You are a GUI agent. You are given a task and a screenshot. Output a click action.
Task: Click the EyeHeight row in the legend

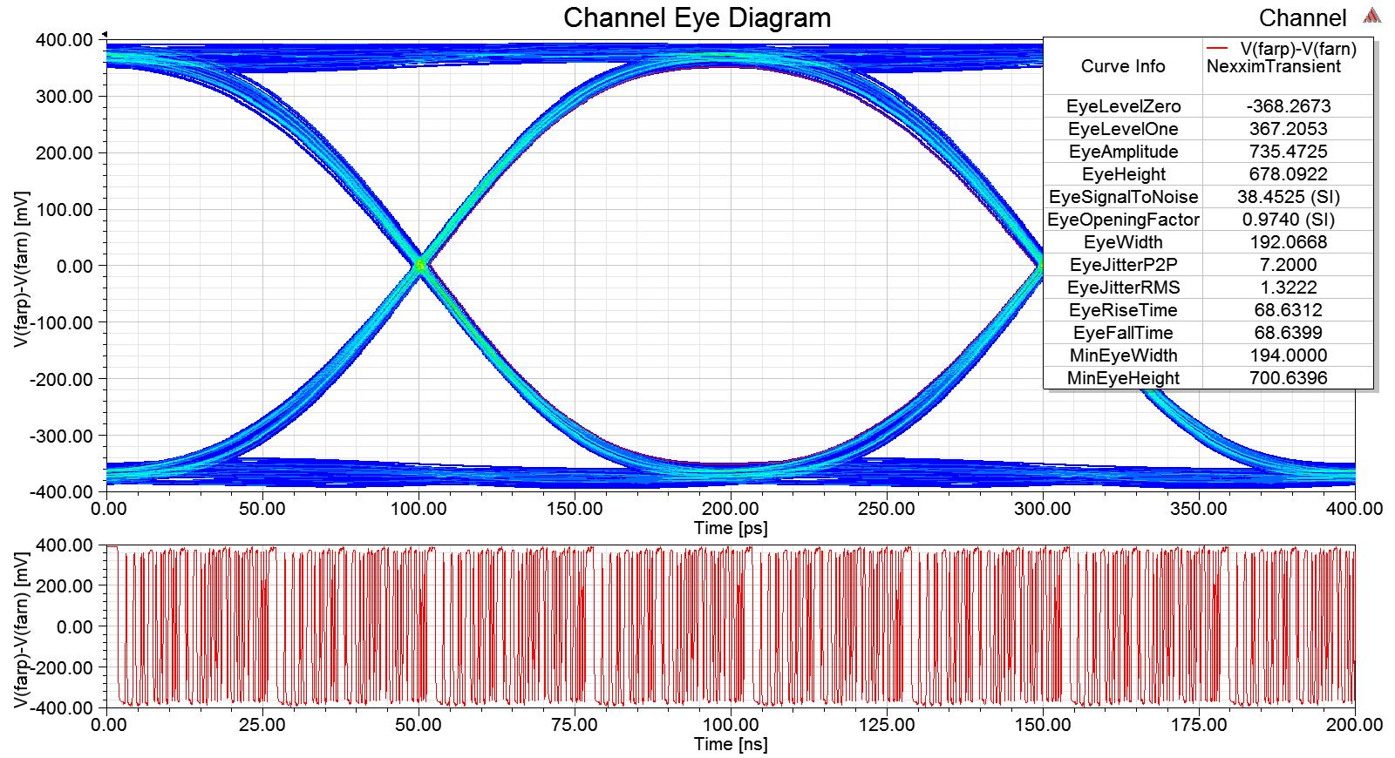[1123, 174]
